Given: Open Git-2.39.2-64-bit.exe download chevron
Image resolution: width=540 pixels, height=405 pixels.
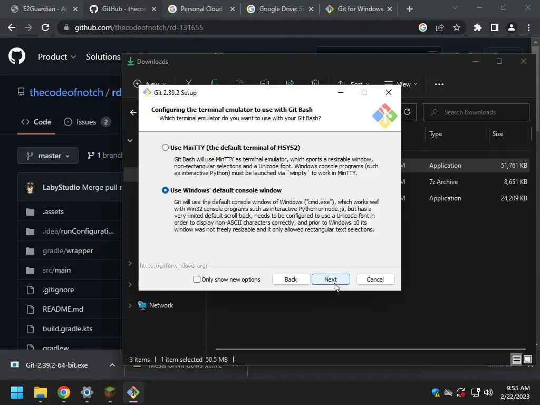Looking at the screenshot, I should pos(112,365).
